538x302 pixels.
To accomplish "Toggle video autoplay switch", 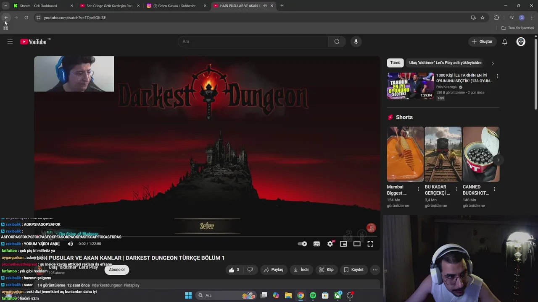I will (302, 244).
